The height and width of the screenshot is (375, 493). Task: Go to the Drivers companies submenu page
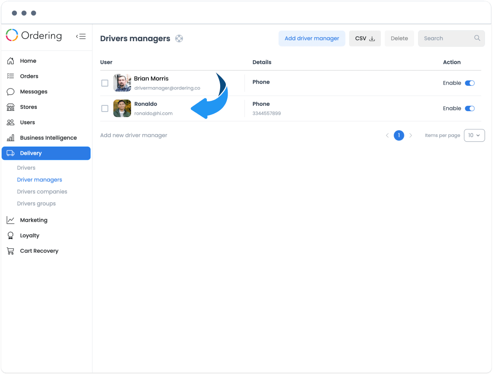click(x=42, y=192)
